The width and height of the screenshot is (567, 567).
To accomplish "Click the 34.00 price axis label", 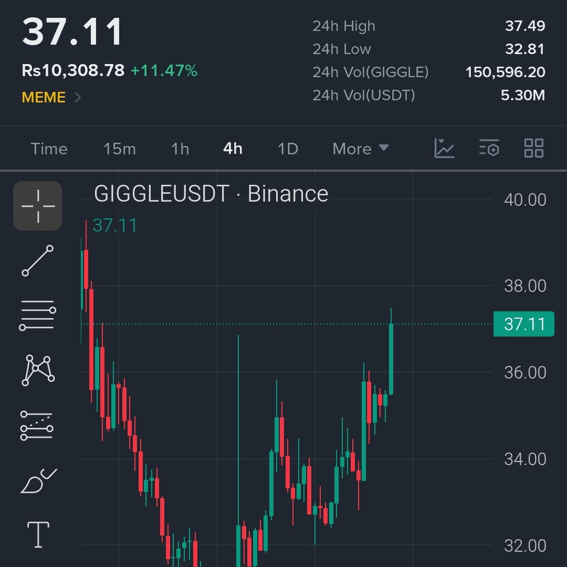I will click(525, 459).
